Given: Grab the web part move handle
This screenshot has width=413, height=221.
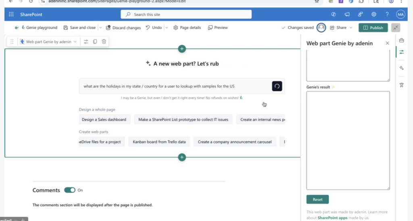Looking at the screenshot, I should click(x=12, y=41).
